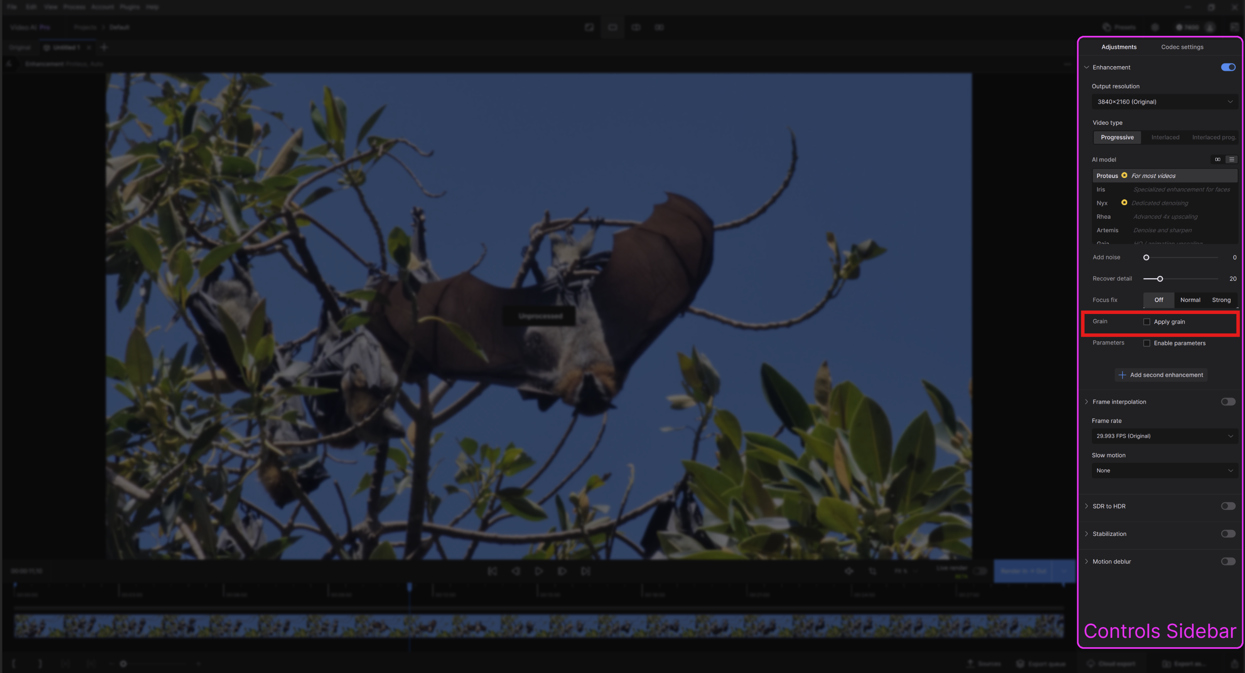Toggle the Enhancement switch off
This screenshot has height=673, width=1245.
(1228, 67)
